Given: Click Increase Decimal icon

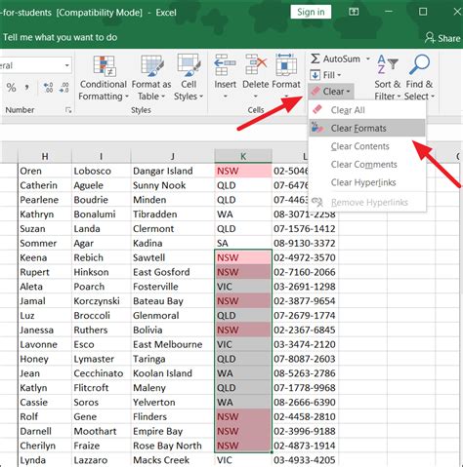Looking at the screenshot, I should click(x=48, y=88).
